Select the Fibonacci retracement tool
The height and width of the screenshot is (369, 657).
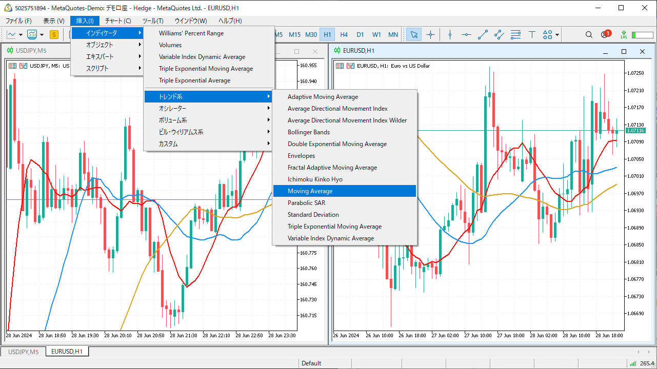point(515,35)
